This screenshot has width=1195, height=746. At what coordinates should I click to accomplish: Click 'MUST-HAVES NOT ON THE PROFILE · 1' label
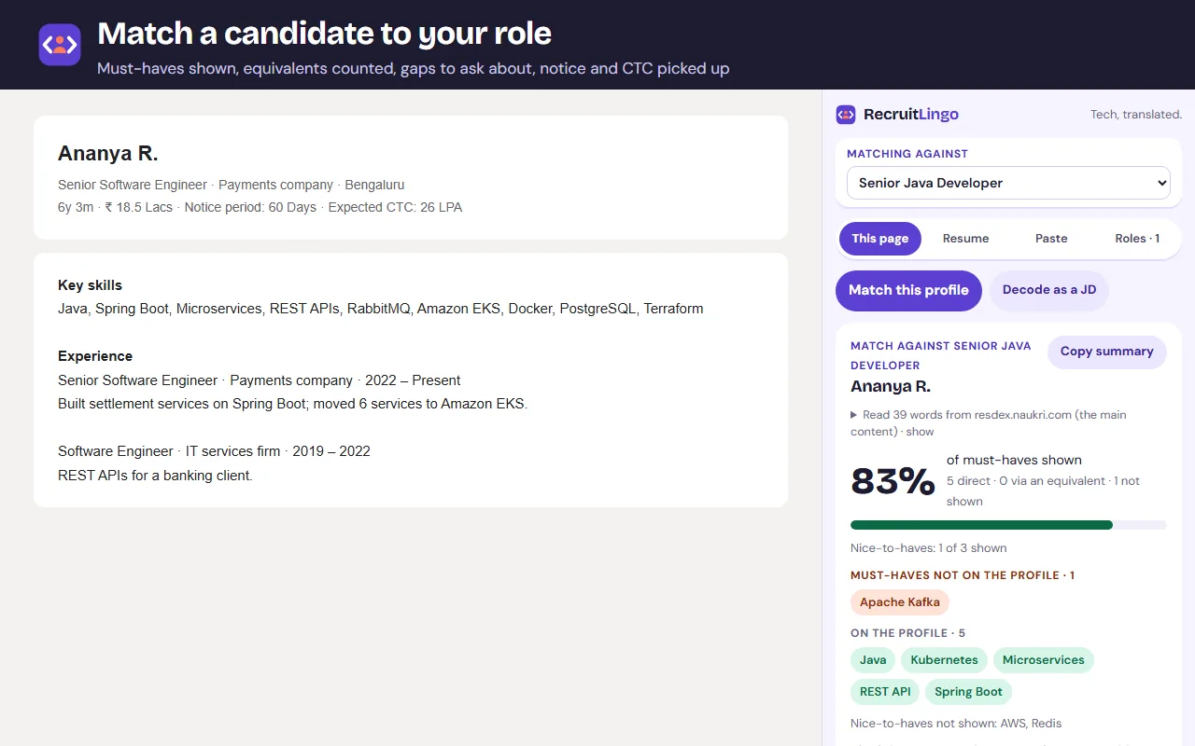tap(963, 575)
